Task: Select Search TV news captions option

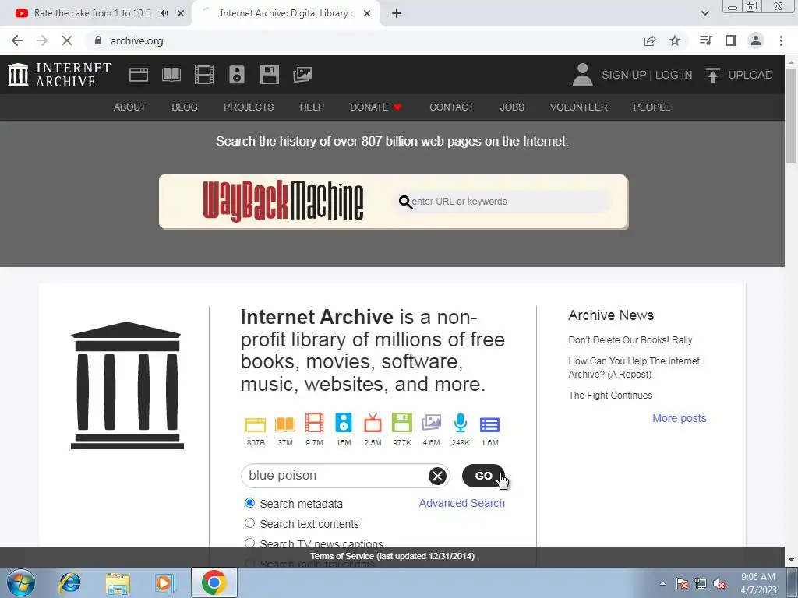Action: [249, 543]
